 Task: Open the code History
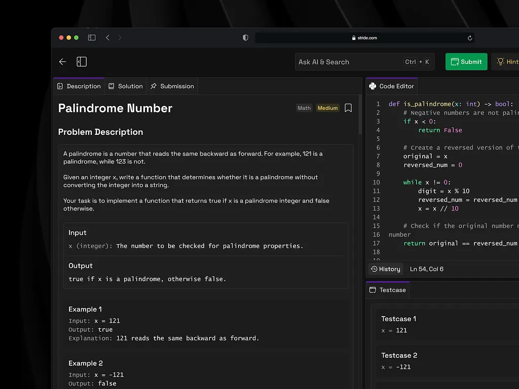(x=386, y=269)
